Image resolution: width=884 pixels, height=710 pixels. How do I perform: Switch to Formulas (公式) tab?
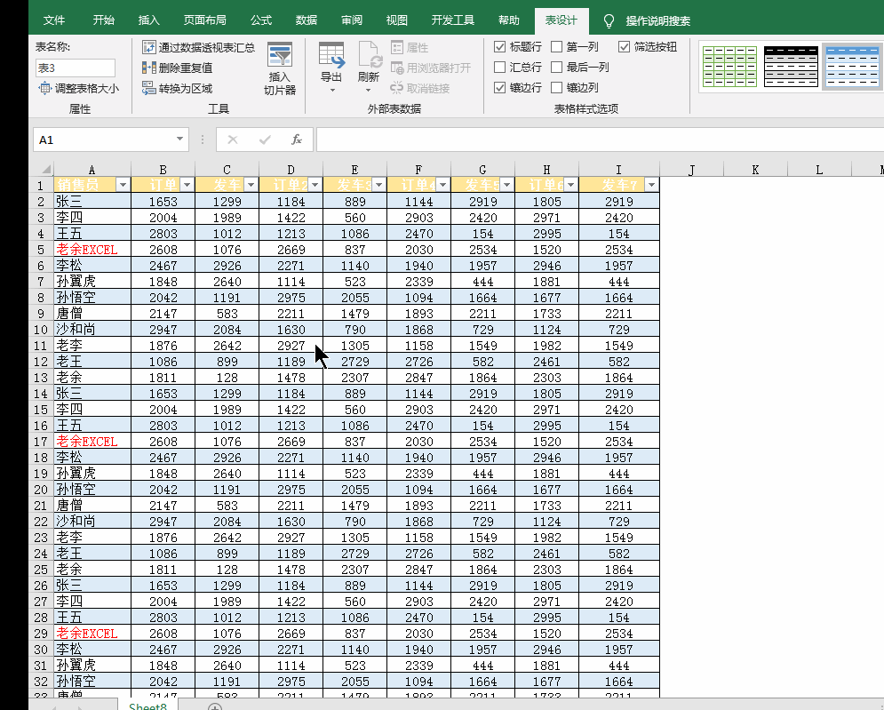pyautogui.click(x=261, y=20)
